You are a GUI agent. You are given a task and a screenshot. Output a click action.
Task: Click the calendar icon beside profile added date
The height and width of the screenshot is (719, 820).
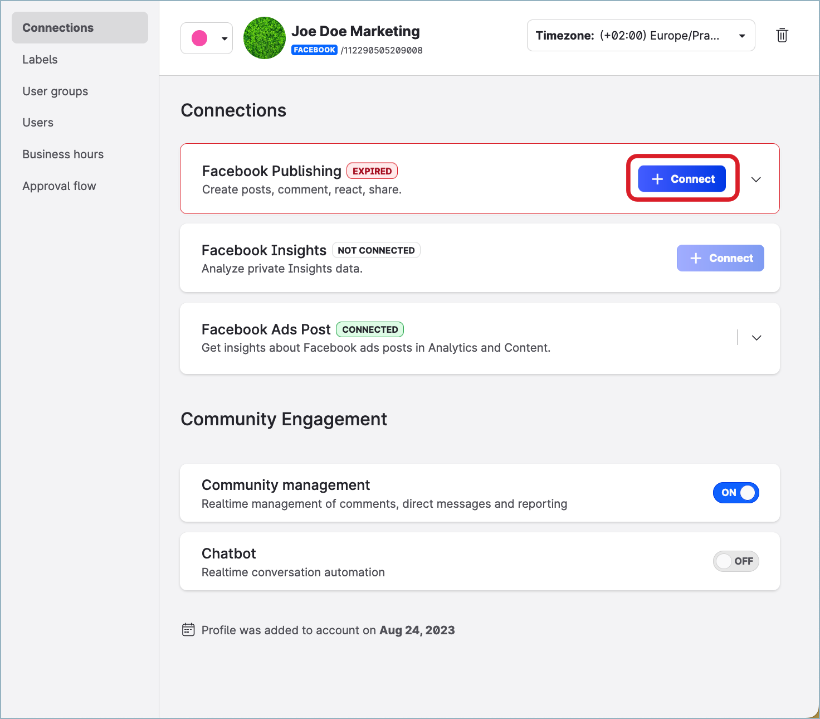[x=188, y=629]
